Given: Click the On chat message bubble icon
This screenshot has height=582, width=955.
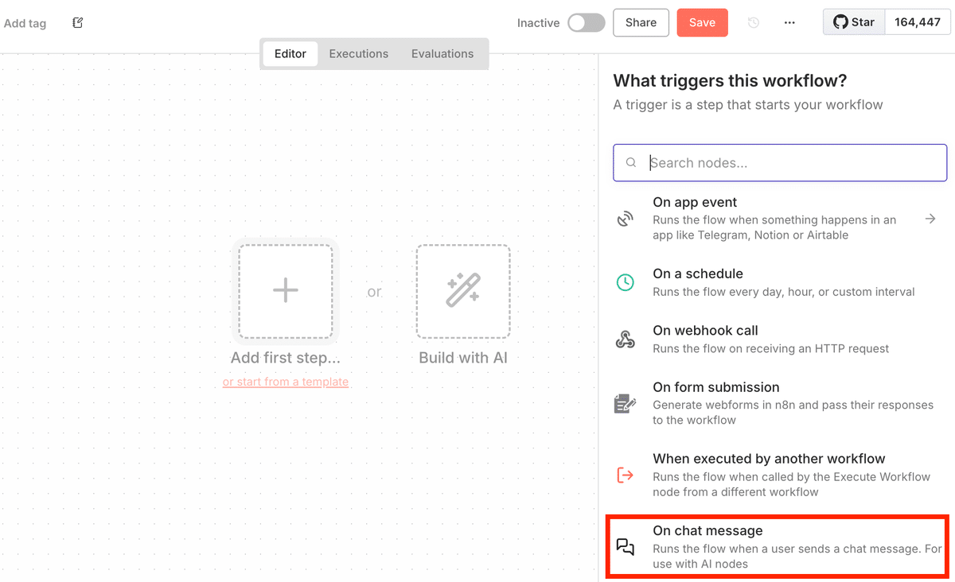Looking at the screenshot, I should tap(626, 546).
